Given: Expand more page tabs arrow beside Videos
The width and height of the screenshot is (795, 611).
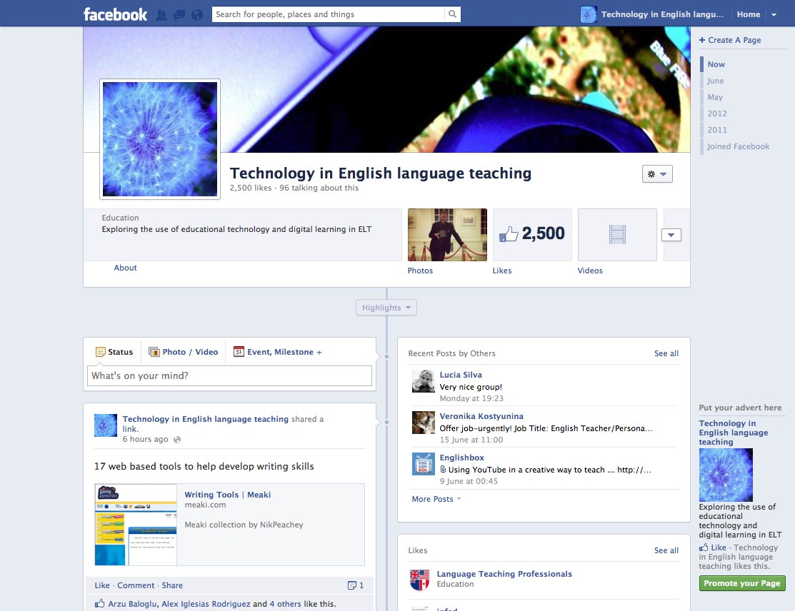Looking at the screenshot, I should 671,235.
